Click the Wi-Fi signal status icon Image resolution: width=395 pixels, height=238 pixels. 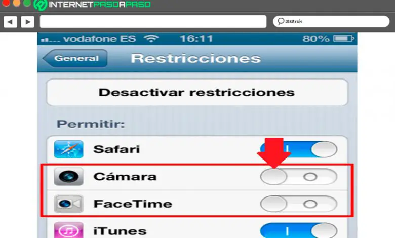pos(151,38)
